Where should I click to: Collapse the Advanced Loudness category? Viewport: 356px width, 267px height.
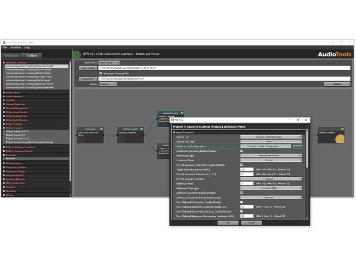point(4,62)
